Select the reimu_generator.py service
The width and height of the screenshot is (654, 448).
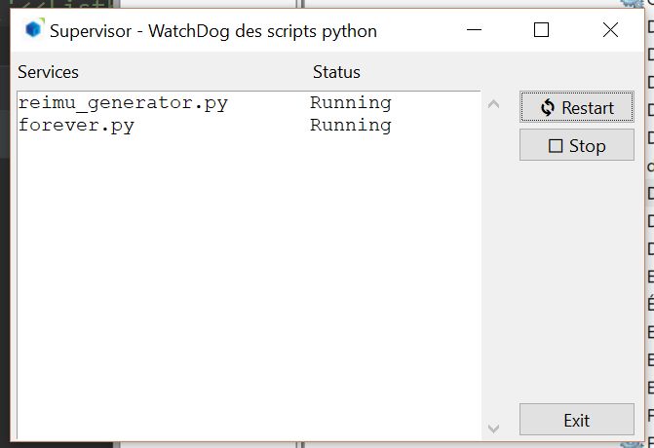coord(123,103)
